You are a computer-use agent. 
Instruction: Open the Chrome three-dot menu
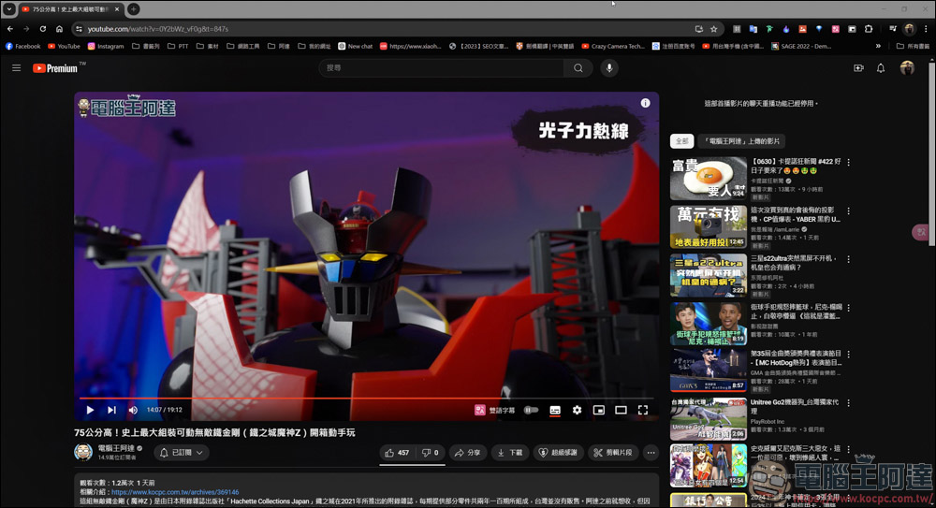tap(926, 29)
